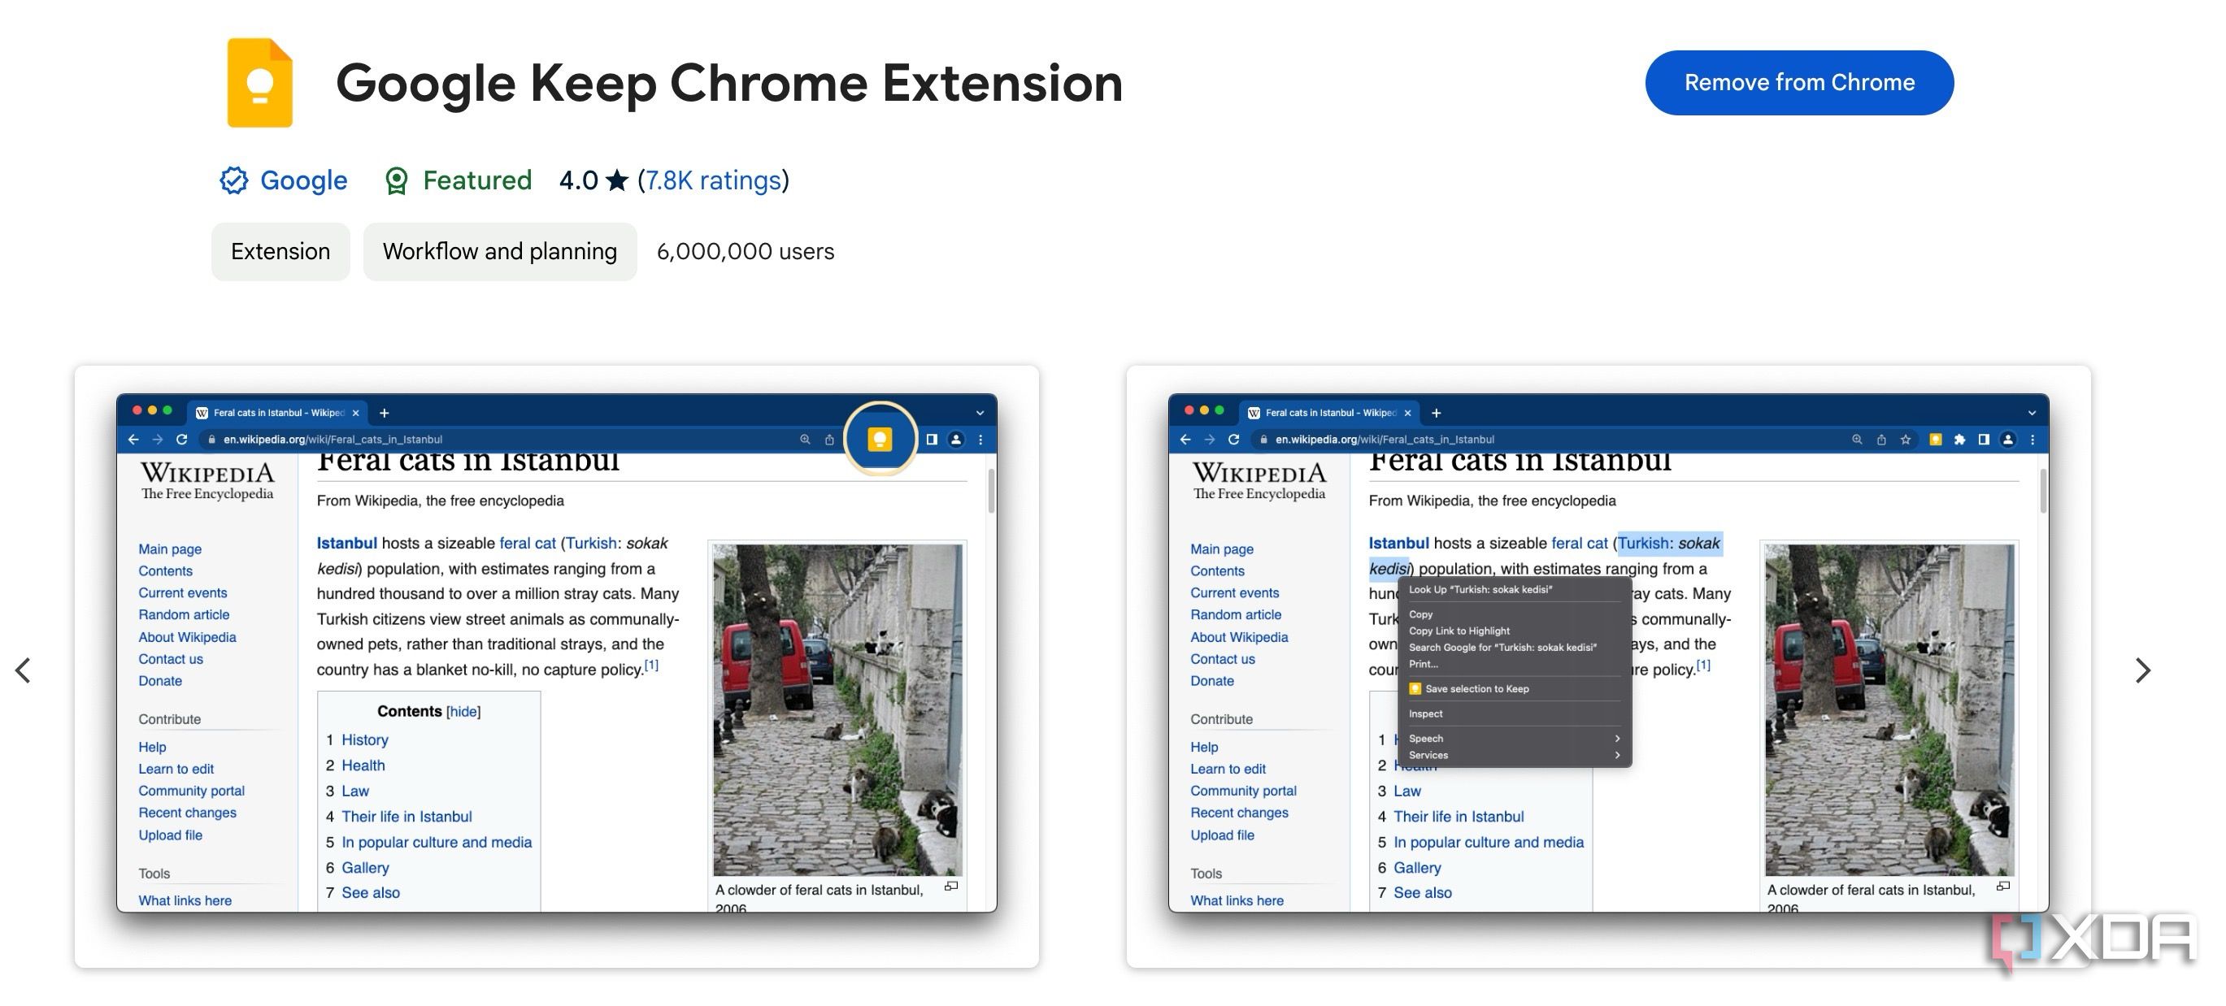Open the Google publisher link
2226x1006 pixels.
click(x=303, y=180)
